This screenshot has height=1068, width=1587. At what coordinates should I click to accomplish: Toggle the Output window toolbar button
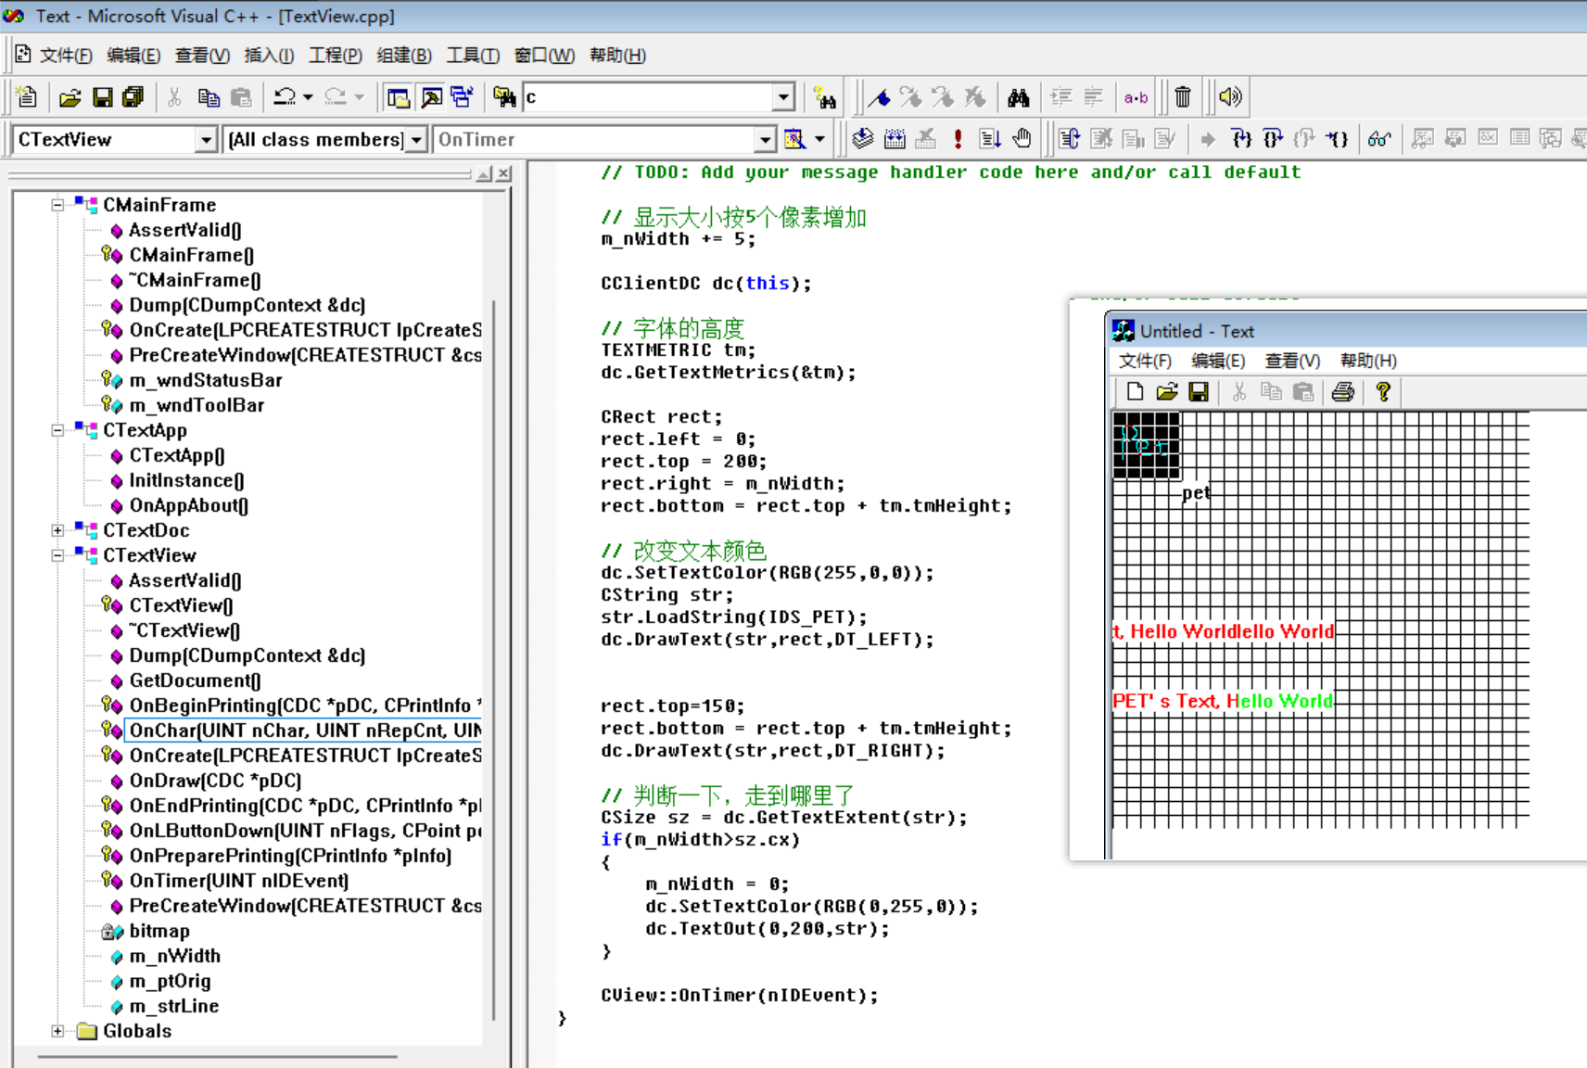point(431,97)
